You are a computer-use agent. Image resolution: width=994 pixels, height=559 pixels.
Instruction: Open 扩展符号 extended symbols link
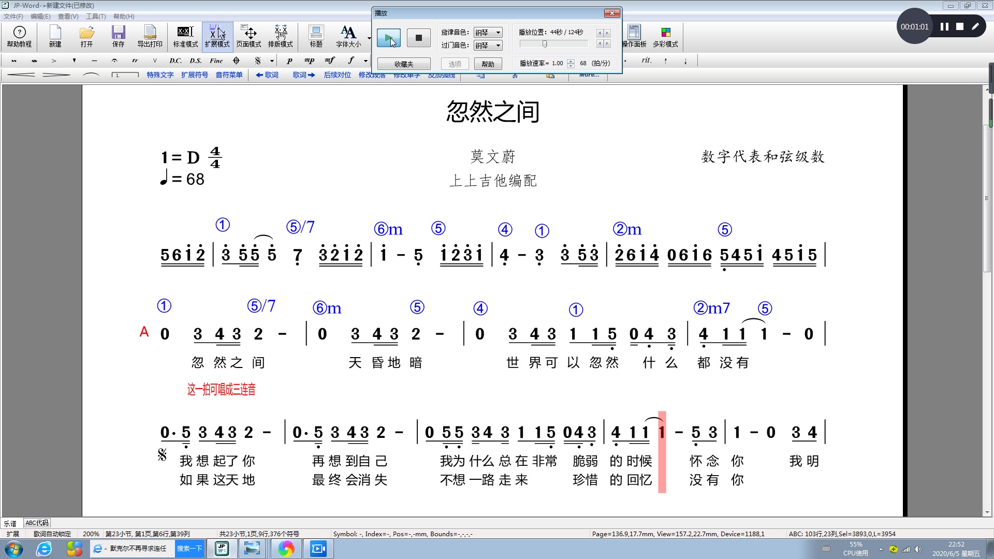point(195,75)
